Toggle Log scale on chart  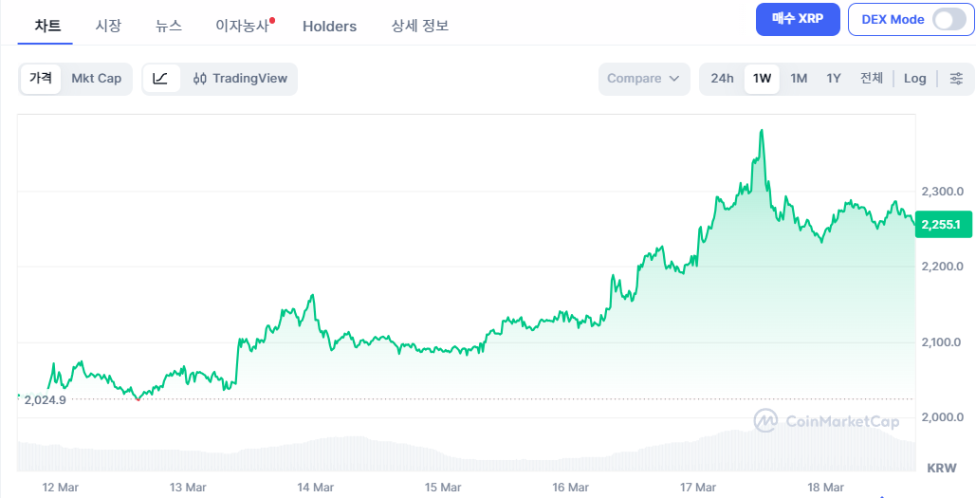coord(914,79)
